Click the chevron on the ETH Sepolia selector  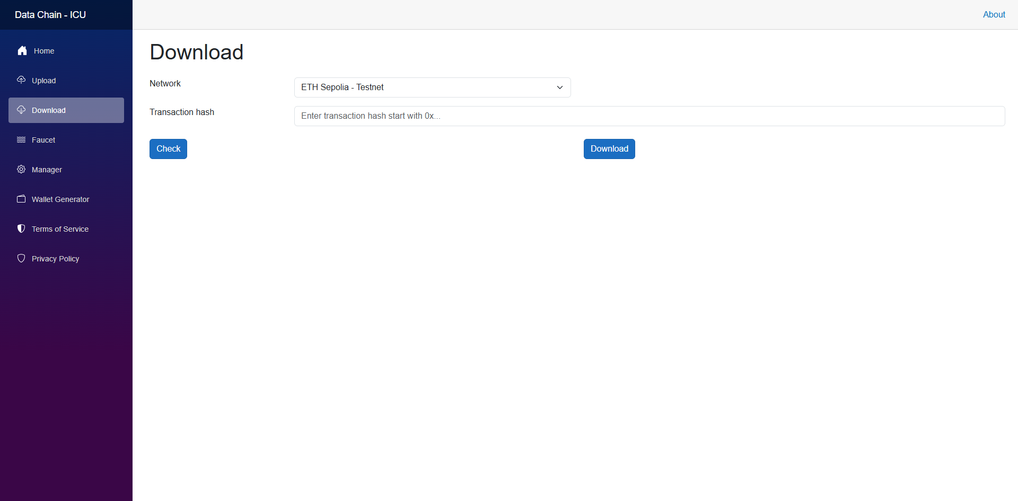[x=559, y=87]
